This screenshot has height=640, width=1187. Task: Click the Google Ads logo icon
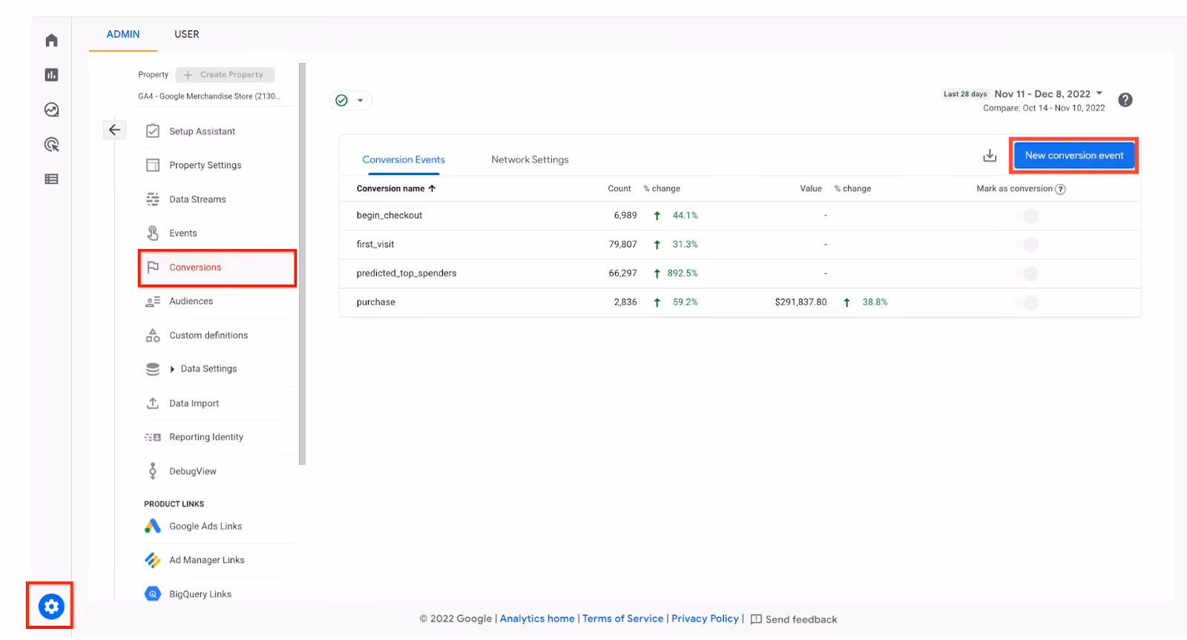[x=153, y=526]
